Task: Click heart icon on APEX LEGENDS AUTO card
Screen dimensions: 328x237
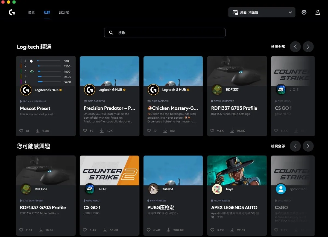Action: (x=212, y=230)
